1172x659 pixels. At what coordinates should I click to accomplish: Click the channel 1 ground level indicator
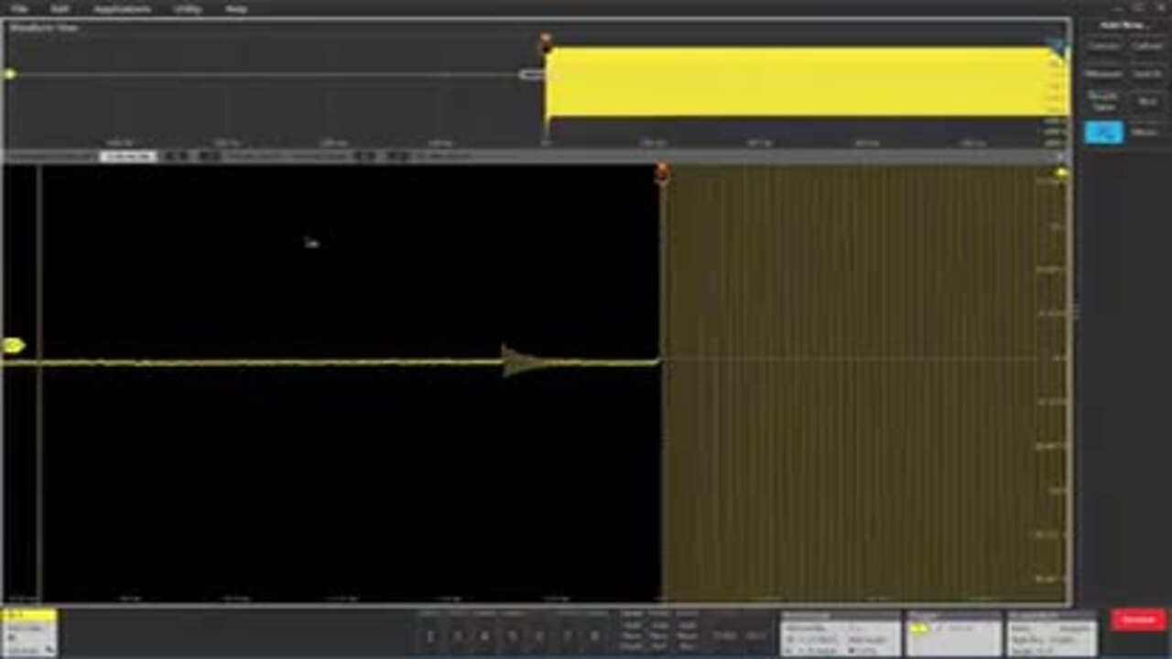coord(13,346)
